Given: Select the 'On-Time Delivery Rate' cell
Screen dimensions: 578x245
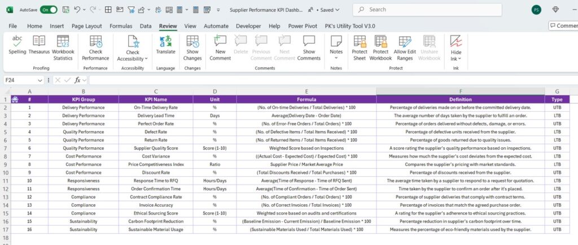Looking at the screenshot, I should [x=156, y=108].
